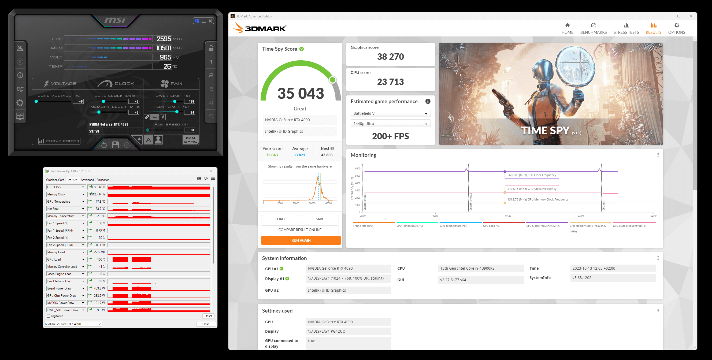The width and height of the screenshot is (712, 360).
Task: Open GPU-Z hamburger menu icon
Action: 213,179
